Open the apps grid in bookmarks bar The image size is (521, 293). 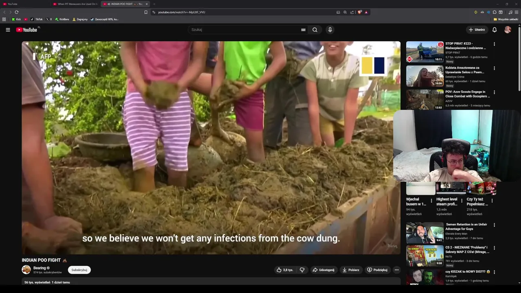4,19
